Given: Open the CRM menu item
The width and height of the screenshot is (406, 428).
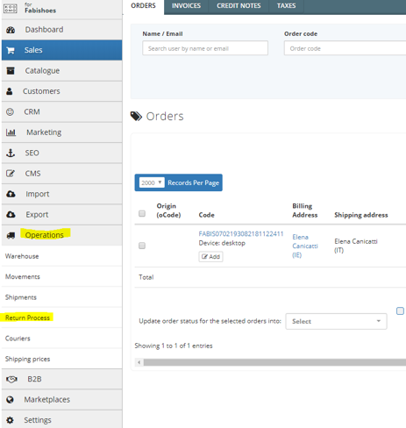Looking at the screenshot, I should point(61,112).
